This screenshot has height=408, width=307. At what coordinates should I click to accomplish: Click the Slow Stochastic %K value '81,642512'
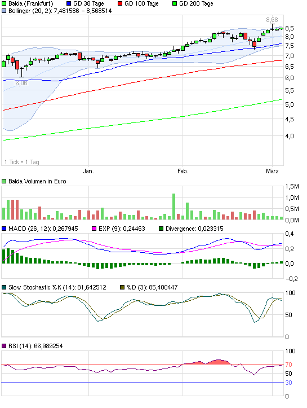[92, 287]
